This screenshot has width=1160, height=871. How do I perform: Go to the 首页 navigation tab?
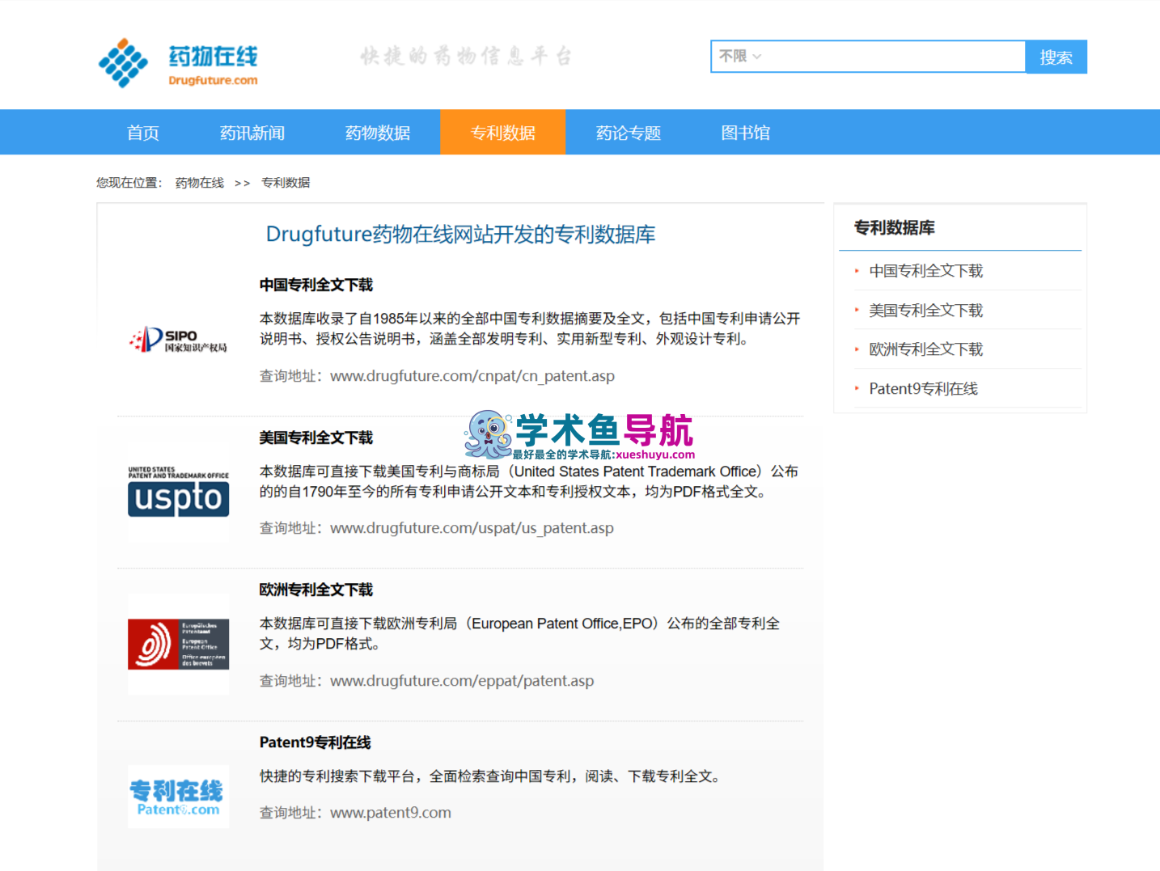143,133
